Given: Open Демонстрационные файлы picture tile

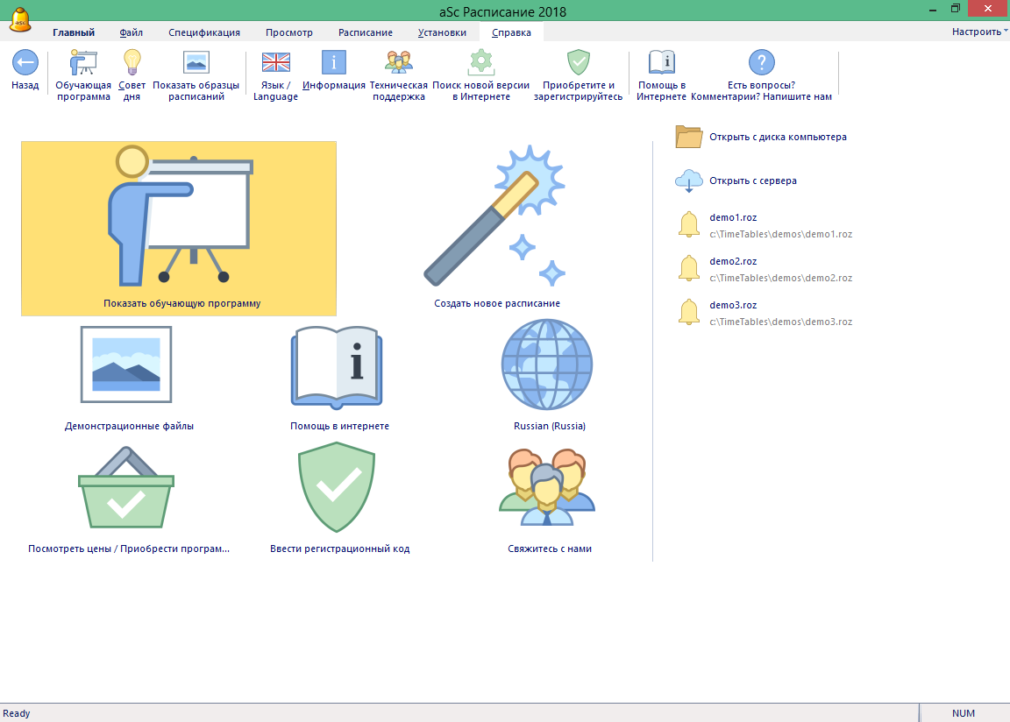Looking at the screenshot, I should 125,364.
